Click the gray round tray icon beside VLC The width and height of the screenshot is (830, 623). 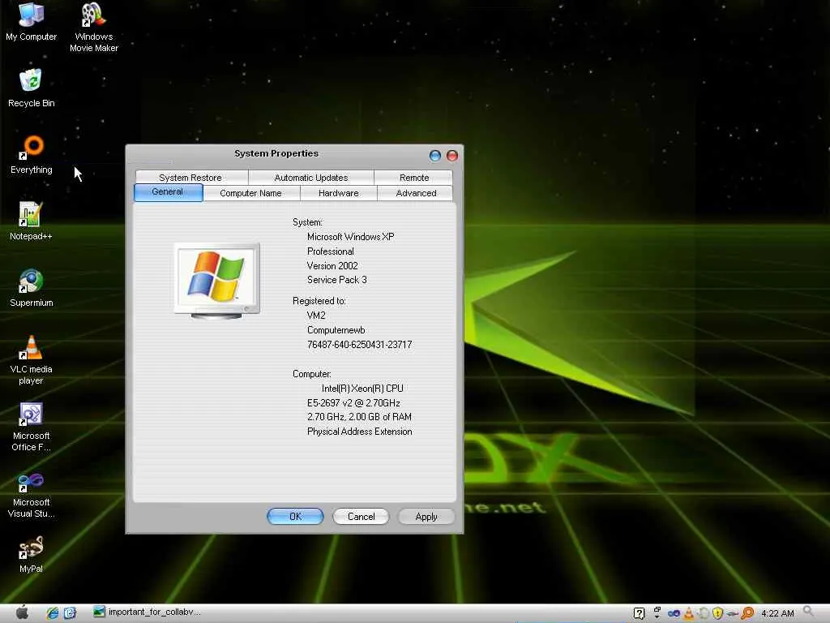(x=704, y=613)
